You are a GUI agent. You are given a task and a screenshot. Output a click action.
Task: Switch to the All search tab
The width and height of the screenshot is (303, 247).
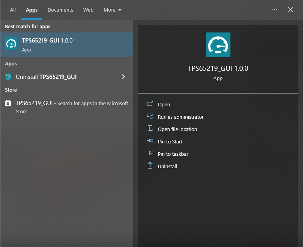[x=13, y=10]
